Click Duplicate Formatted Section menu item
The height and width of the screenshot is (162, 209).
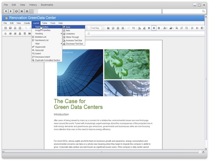(47, 60)
